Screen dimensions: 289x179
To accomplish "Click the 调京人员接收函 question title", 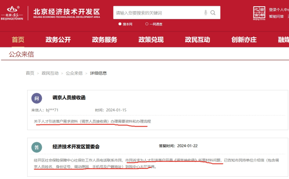I will click(69, 98).
